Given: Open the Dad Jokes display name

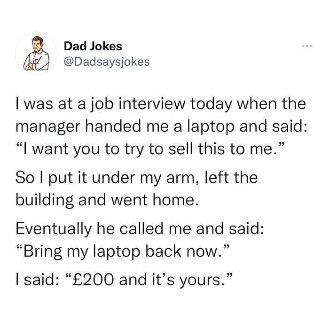Looking at the screenshot, I should tap(93, 46).
